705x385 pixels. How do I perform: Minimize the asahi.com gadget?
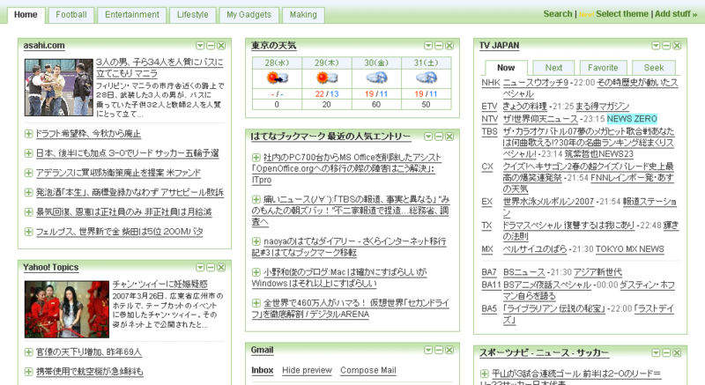coord(211,46)
